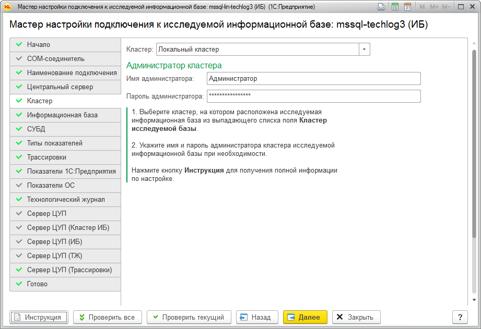Screen dimensions: 481x329
Task: Click the Имя администратора input field
Action: click(x=313, y=78)
